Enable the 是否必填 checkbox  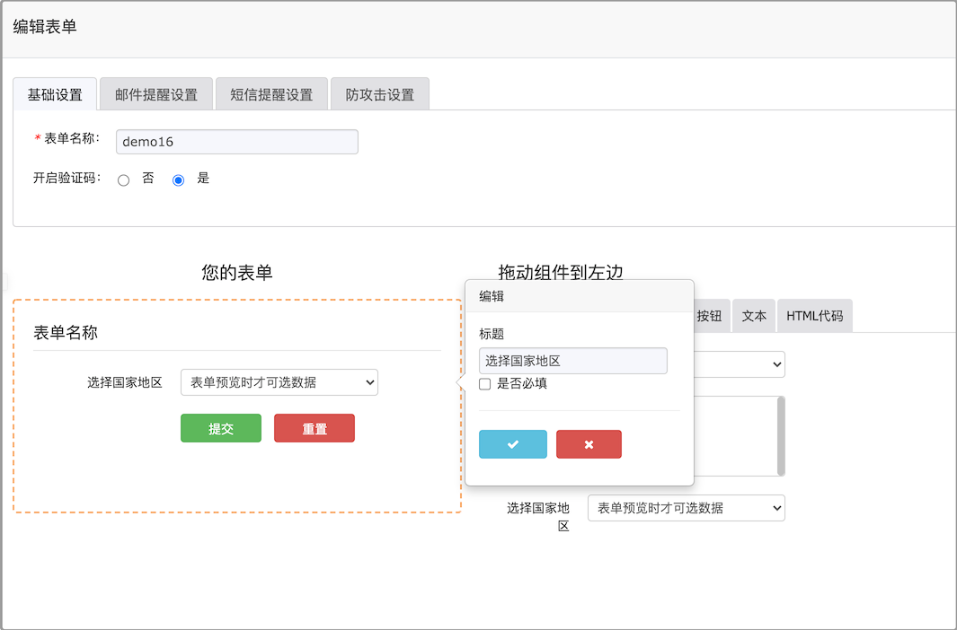tap(485, 383)
